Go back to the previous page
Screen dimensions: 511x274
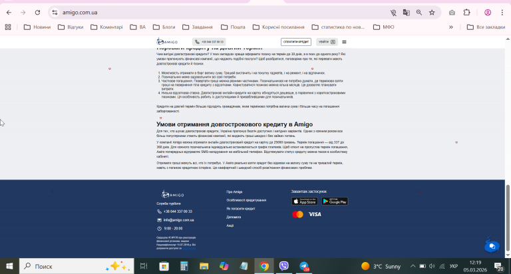point(9,13)
